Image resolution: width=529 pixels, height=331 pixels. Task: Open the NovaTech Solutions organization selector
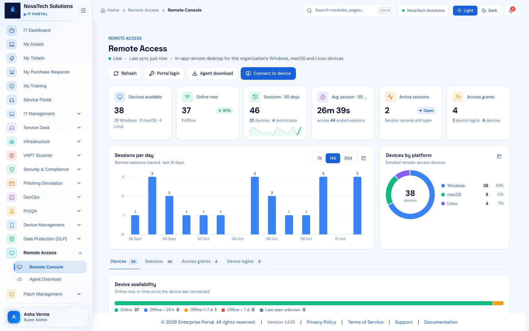(x=423, y=11)
